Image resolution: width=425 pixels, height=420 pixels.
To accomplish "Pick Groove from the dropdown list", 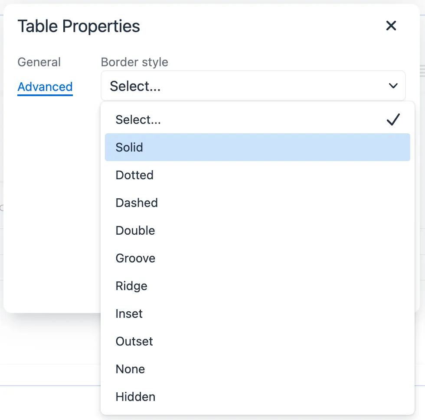I will click(x=135, y=258).
